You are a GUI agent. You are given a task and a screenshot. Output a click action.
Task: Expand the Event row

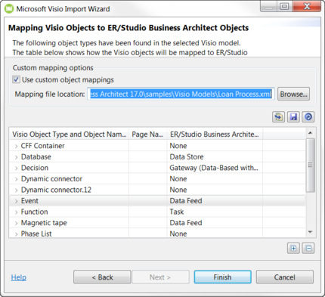click(x=16, y=201)
